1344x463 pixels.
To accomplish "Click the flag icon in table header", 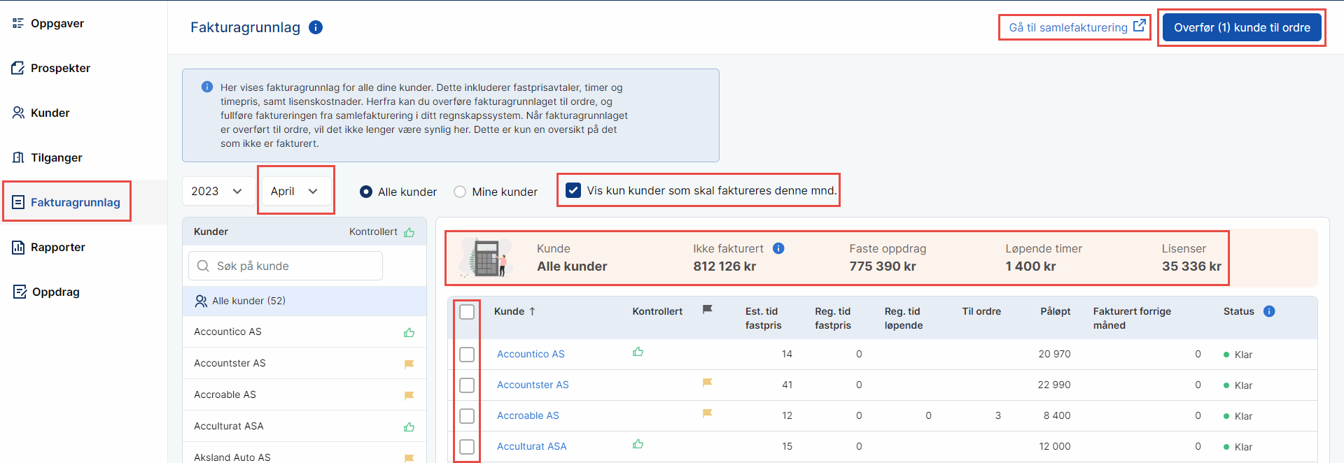I will pos(708,309).
